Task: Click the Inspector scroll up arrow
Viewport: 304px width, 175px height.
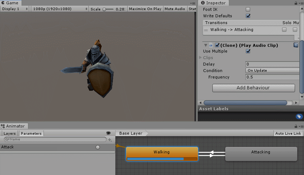Action: (302, 9)
